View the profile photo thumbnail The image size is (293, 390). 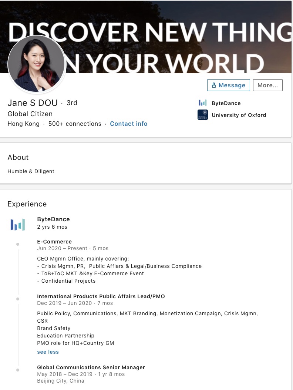(36, 64)
